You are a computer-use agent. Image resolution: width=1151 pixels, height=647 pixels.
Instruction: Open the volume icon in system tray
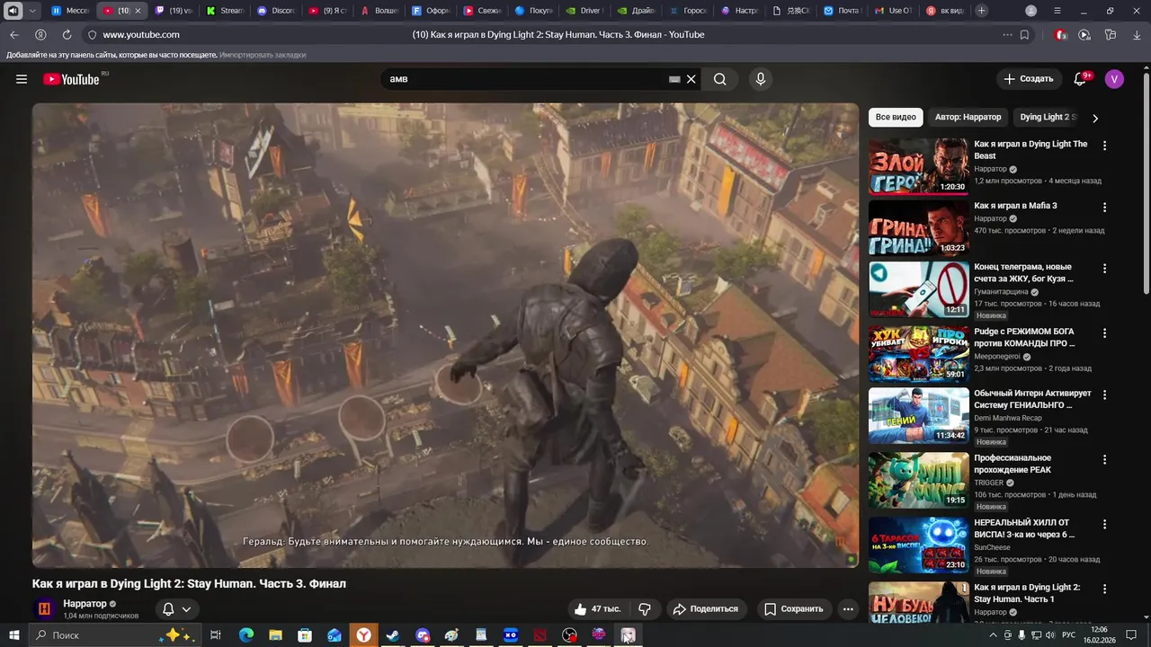point(1049,635)
